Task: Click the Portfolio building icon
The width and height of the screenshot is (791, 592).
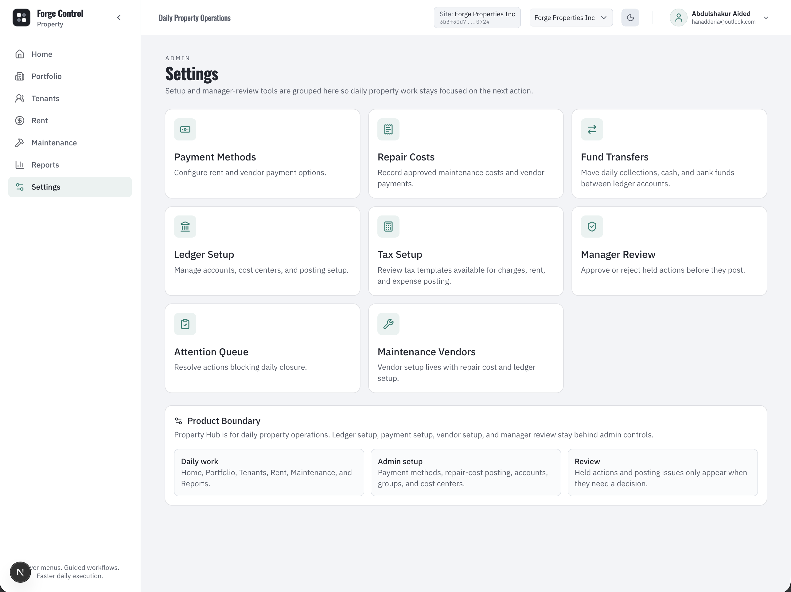Action: click(x=20, y=76)
